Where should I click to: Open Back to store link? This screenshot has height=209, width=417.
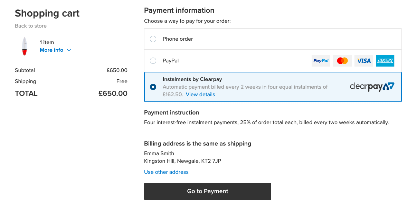[31, 26]
